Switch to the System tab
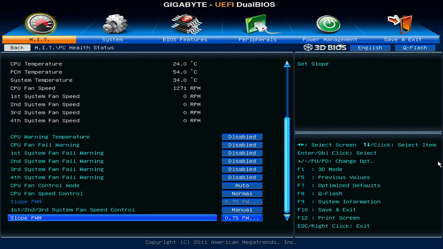 click(x=112, y=39)
